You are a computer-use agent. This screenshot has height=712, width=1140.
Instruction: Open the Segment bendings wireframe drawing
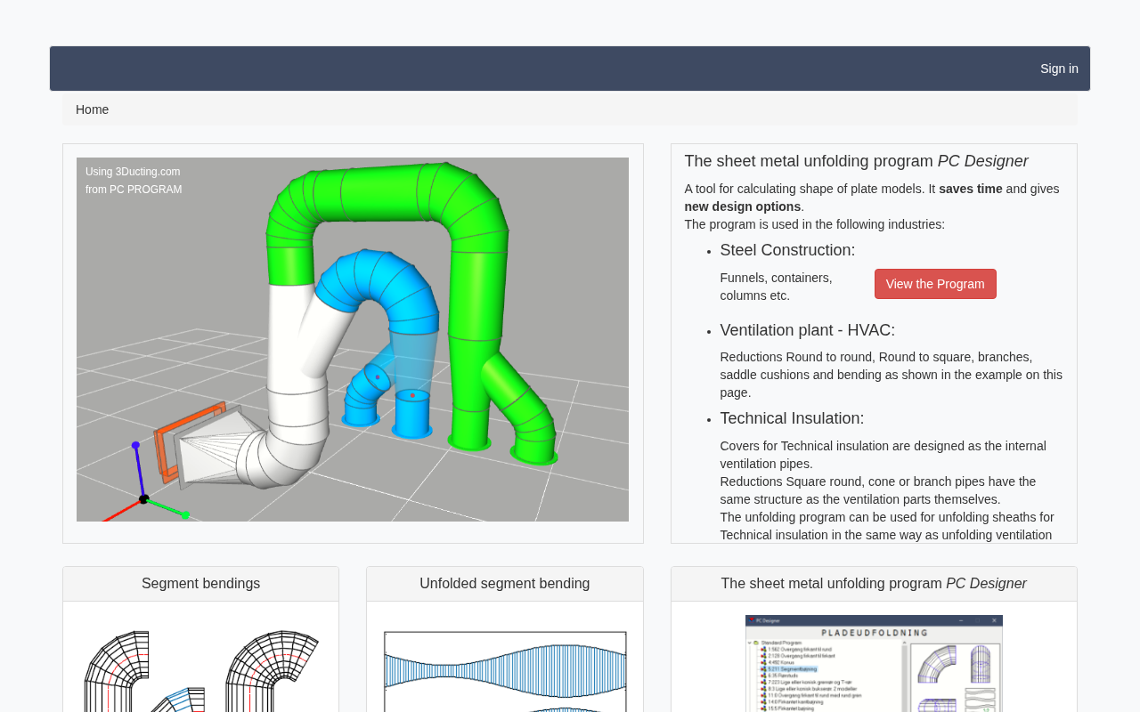[201, 670]
